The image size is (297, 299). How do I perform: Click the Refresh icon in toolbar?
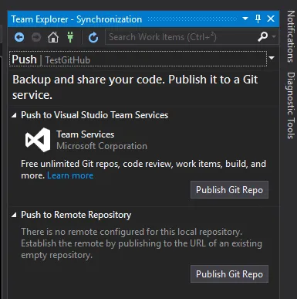pos(93,38)
